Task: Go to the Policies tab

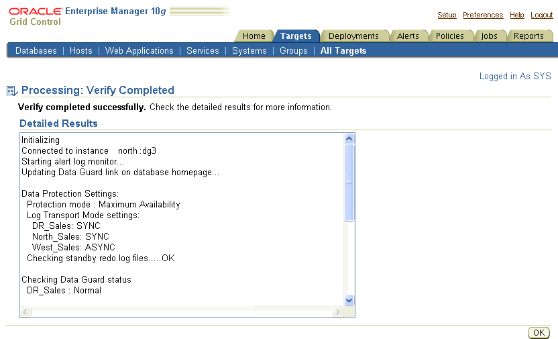Action: (x=451, y=36)
